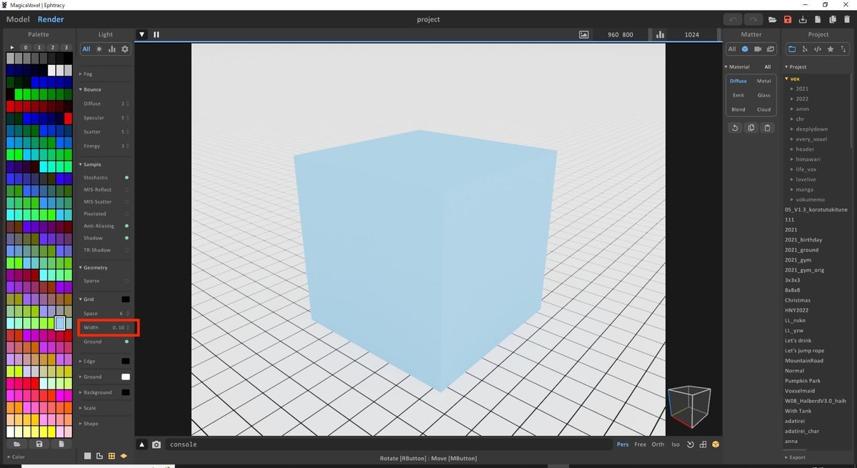Image resolution: width=857 pixels, height=468 pixels.
Task: Load a palette with folder icon under palette
Action: [x=16, y=444]
